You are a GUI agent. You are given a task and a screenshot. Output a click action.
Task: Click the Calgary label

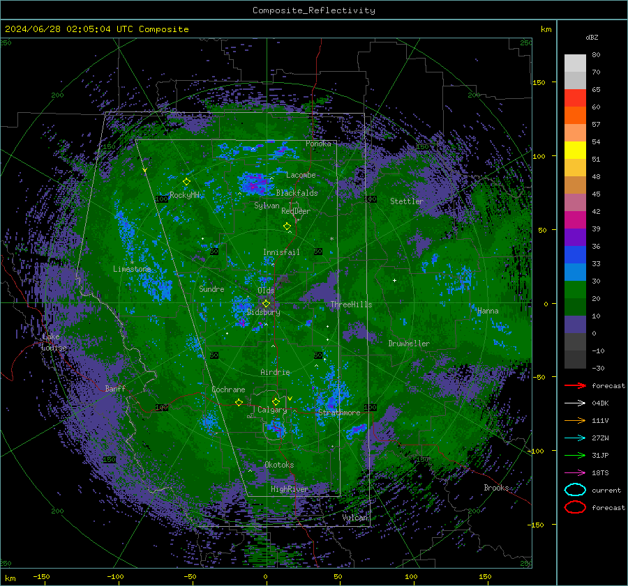click(272, 410)
